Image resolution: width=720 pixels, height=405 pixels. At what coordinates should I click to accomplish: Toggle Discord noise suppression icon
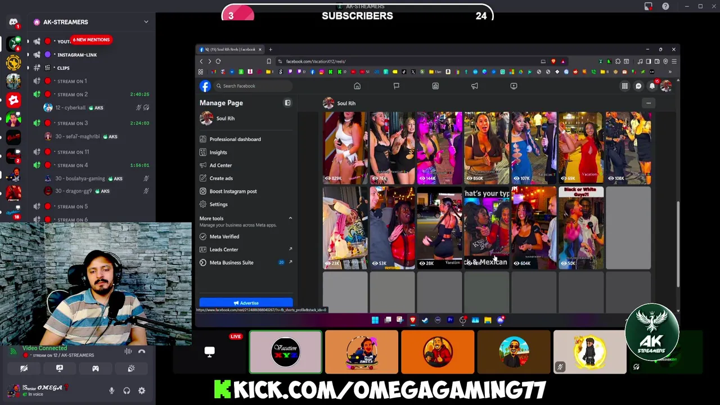click(128, 352)
